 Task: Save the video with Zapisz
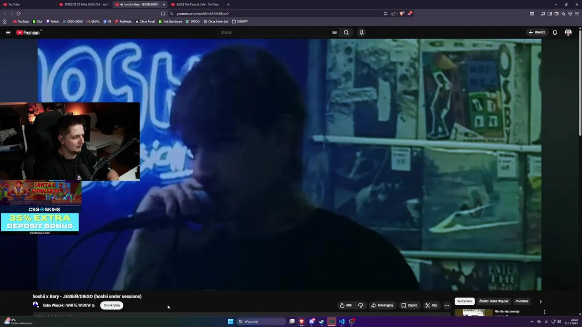coord(409,305)
